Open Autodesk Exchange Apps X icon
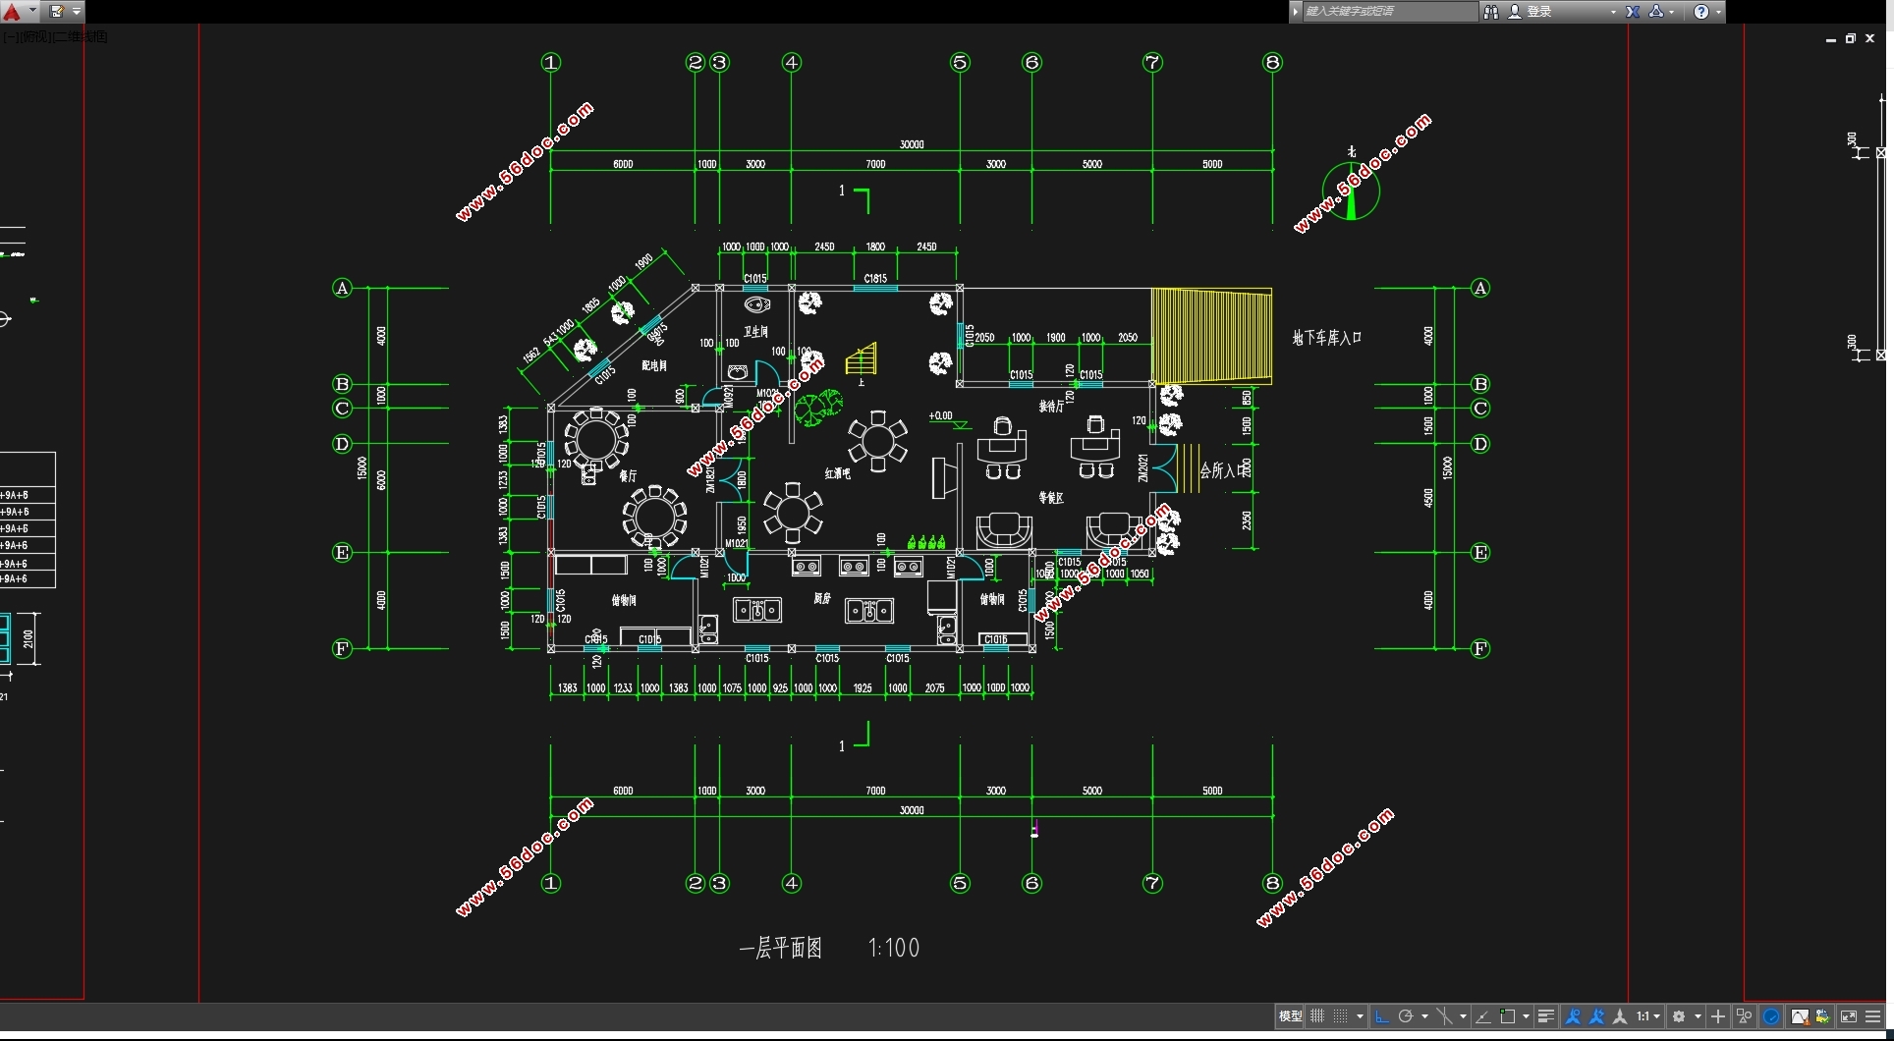 pos(1633,12)
